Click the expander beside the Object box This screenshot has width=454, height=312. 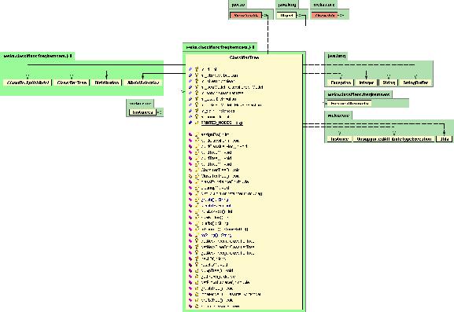pyautogui.click(x=300, y=16)
